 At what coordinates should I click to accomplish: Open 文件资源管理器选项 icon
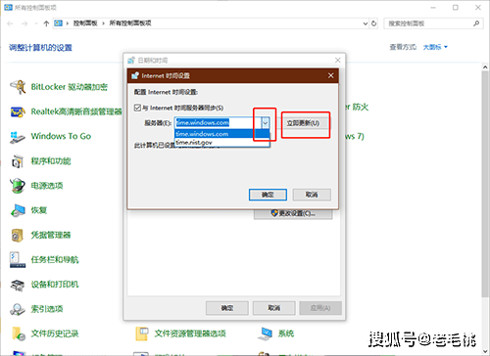pos(142,334)
